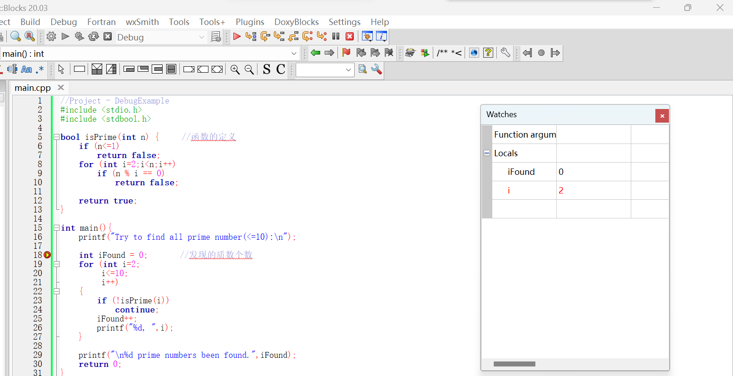This screenshot has width=733, height=376.
Task: Click the DoxyBlocks extract documentation icon
Action: [x=425, y=53]
